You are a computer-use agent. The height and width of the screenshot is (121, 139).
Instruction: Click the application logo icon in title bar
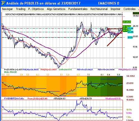[3, 3]
